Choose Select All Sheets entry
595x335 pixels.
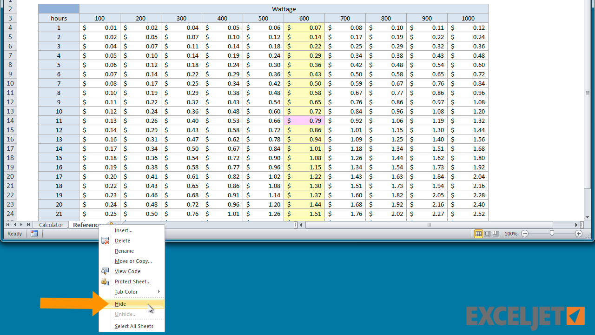[132, 326]
